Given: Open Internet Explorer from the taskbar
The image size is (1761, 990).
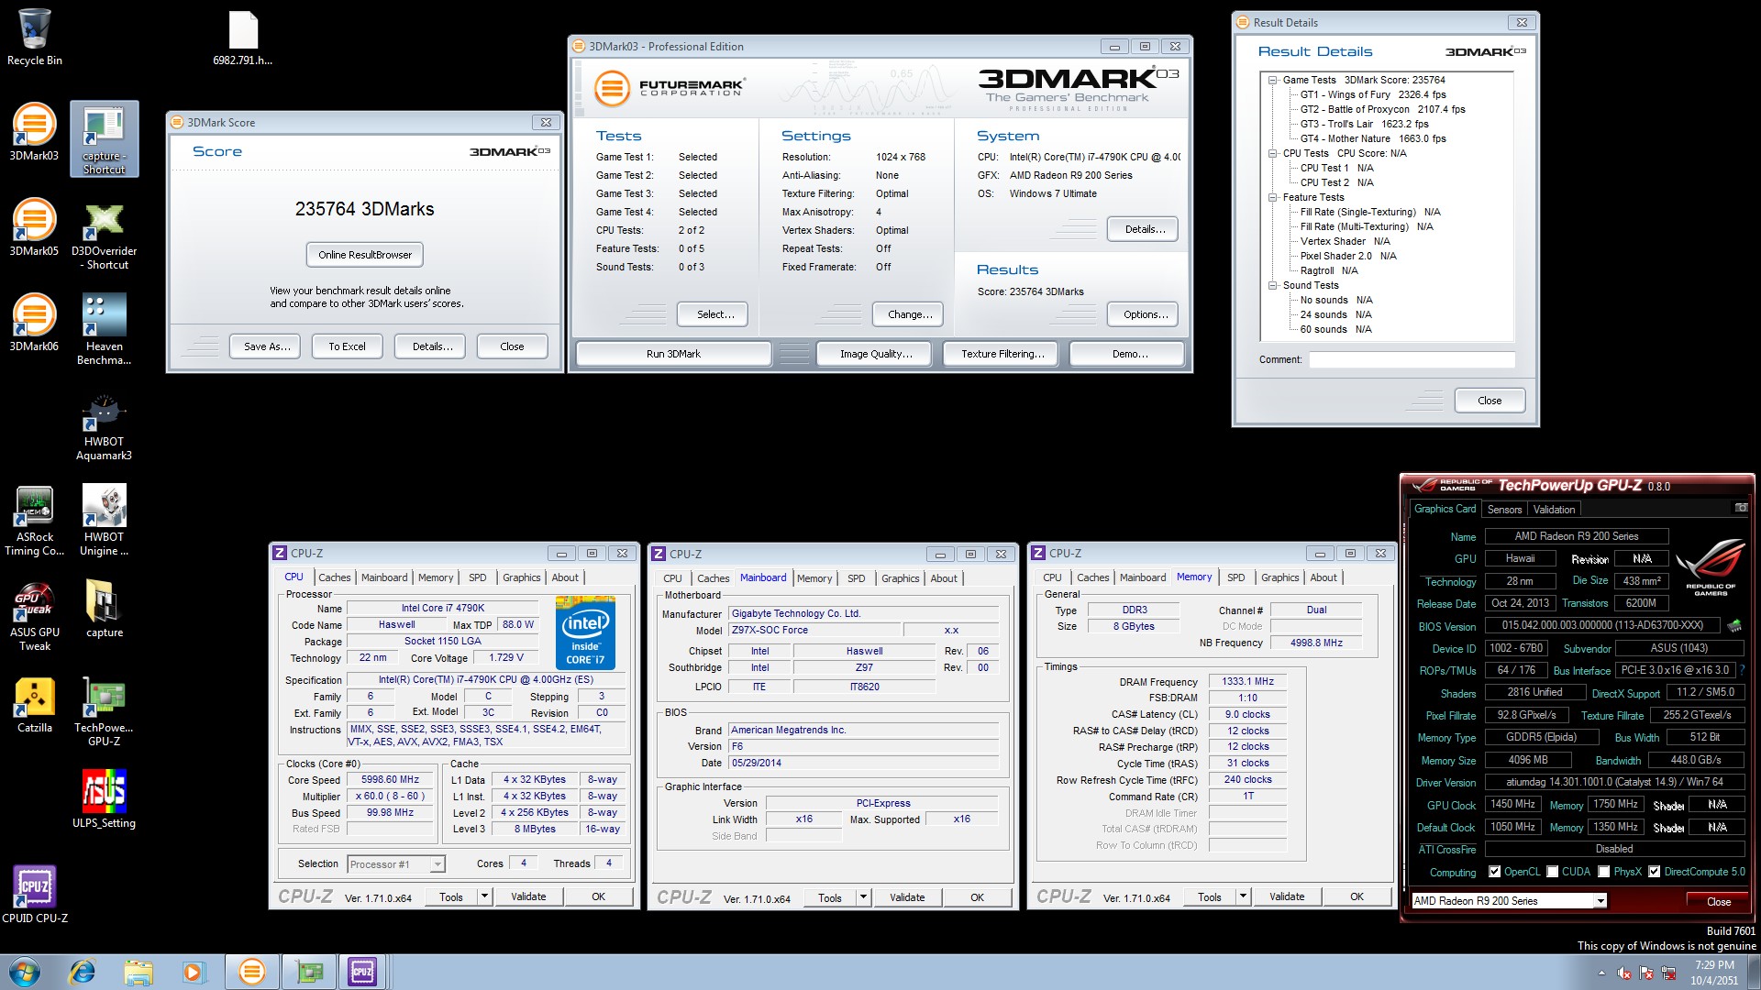Looking at the screenshot, I should click(83, 972).
